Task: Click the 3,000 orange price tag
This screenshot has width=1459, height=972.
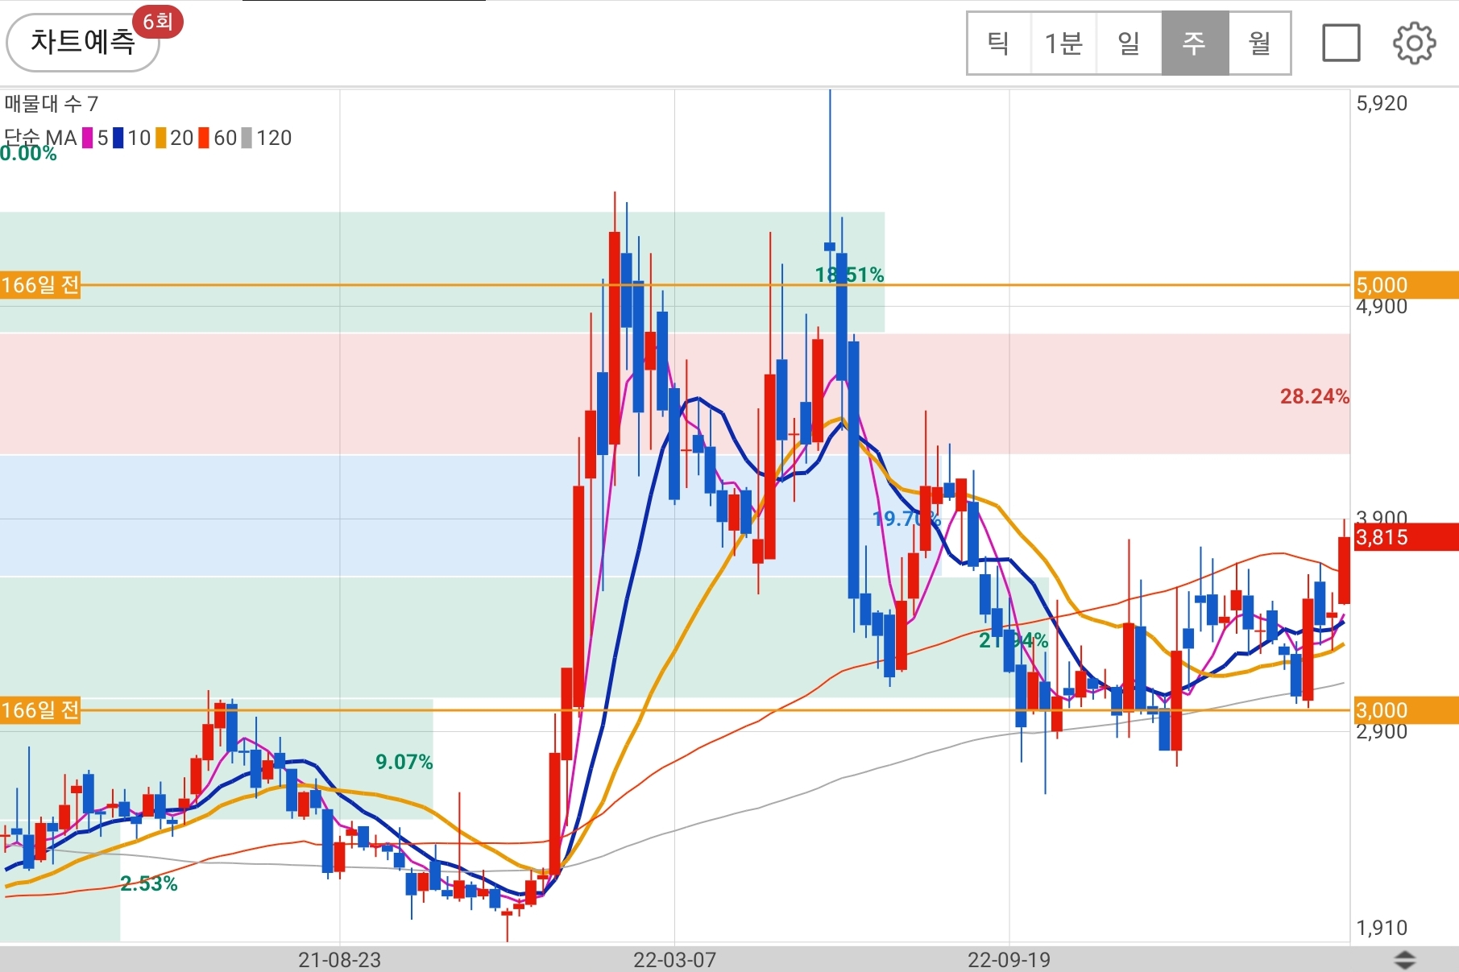Action: (1406, 710)
